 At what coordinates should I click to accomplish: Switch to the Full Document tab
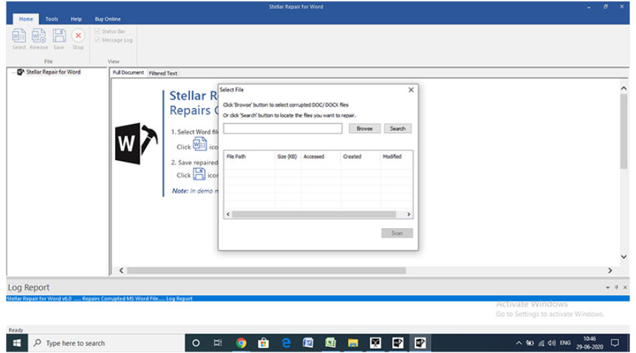(128, 73)
